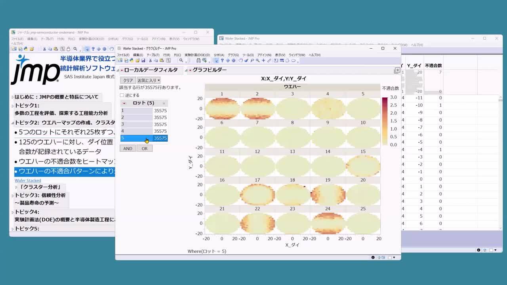Click the 不適合数 color gradient legend bar

[385, 121]
